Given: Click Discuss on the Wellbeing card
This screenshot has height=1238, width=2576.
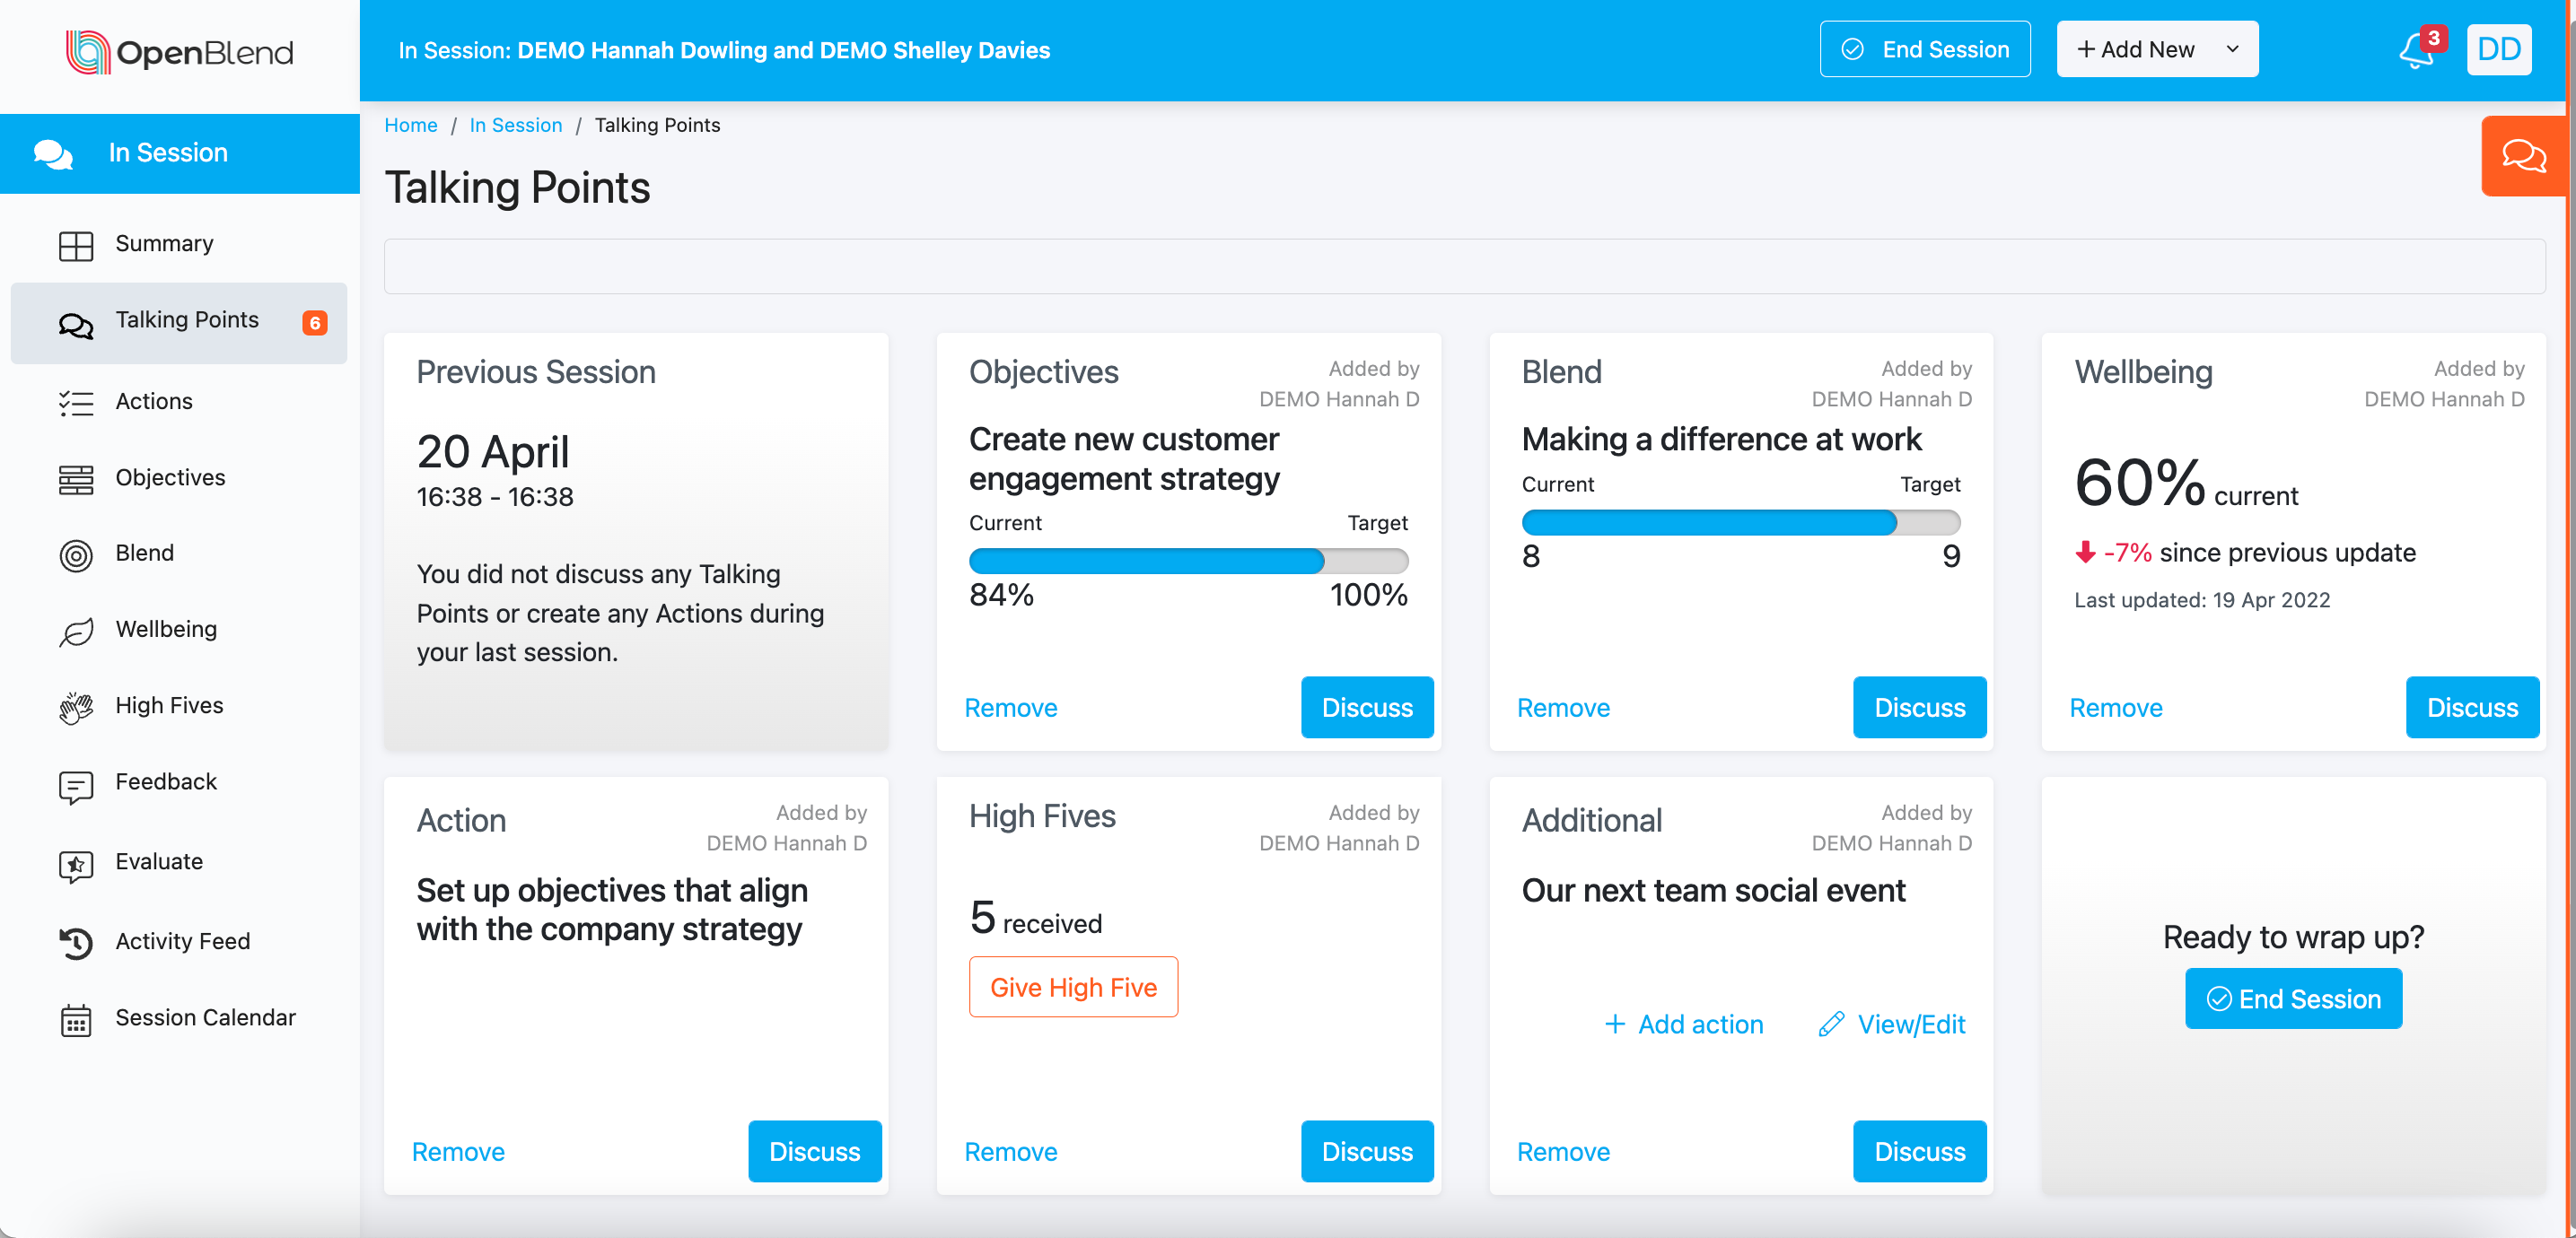Looking at the screenshot, I should pos(2471,708).
